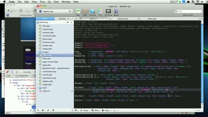Open the CSS editor toolbar icon
The width and height of the screenshot is (208, 117).
(100, 12)
